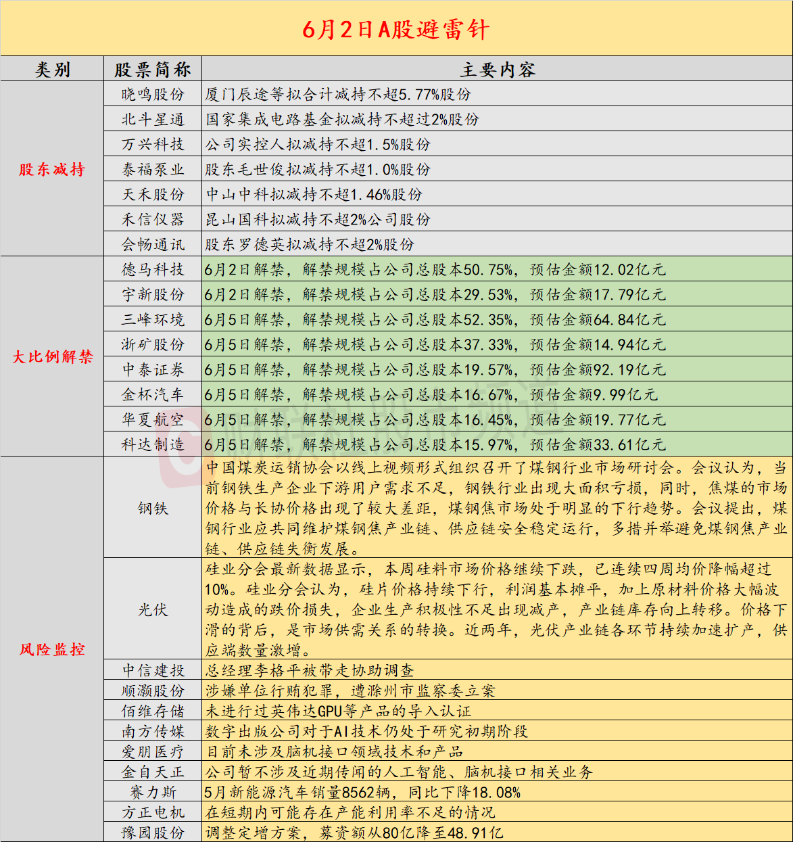Select stock name 北斗星通
Screen dimensions: 793x842
click(153, 119)
